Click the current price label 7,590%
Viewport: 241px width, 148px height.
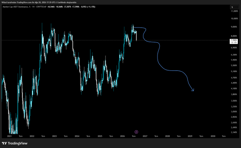pos(234,41)
